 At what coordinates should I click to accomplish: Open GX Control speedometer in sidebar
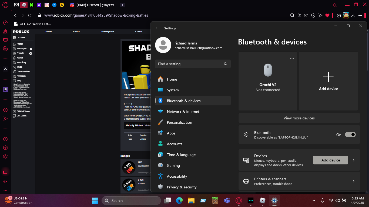(x=5, y=23)
